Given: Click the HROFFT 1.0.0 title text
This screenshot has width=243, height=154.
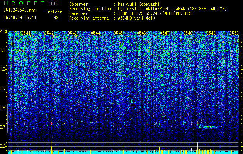Looking at the screenshot, I should point(31,3).
